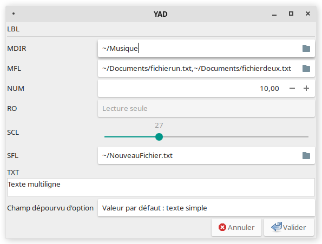322x244 pixels.
Task: Increase NUM value with plus button
Action: coord(306,88)
